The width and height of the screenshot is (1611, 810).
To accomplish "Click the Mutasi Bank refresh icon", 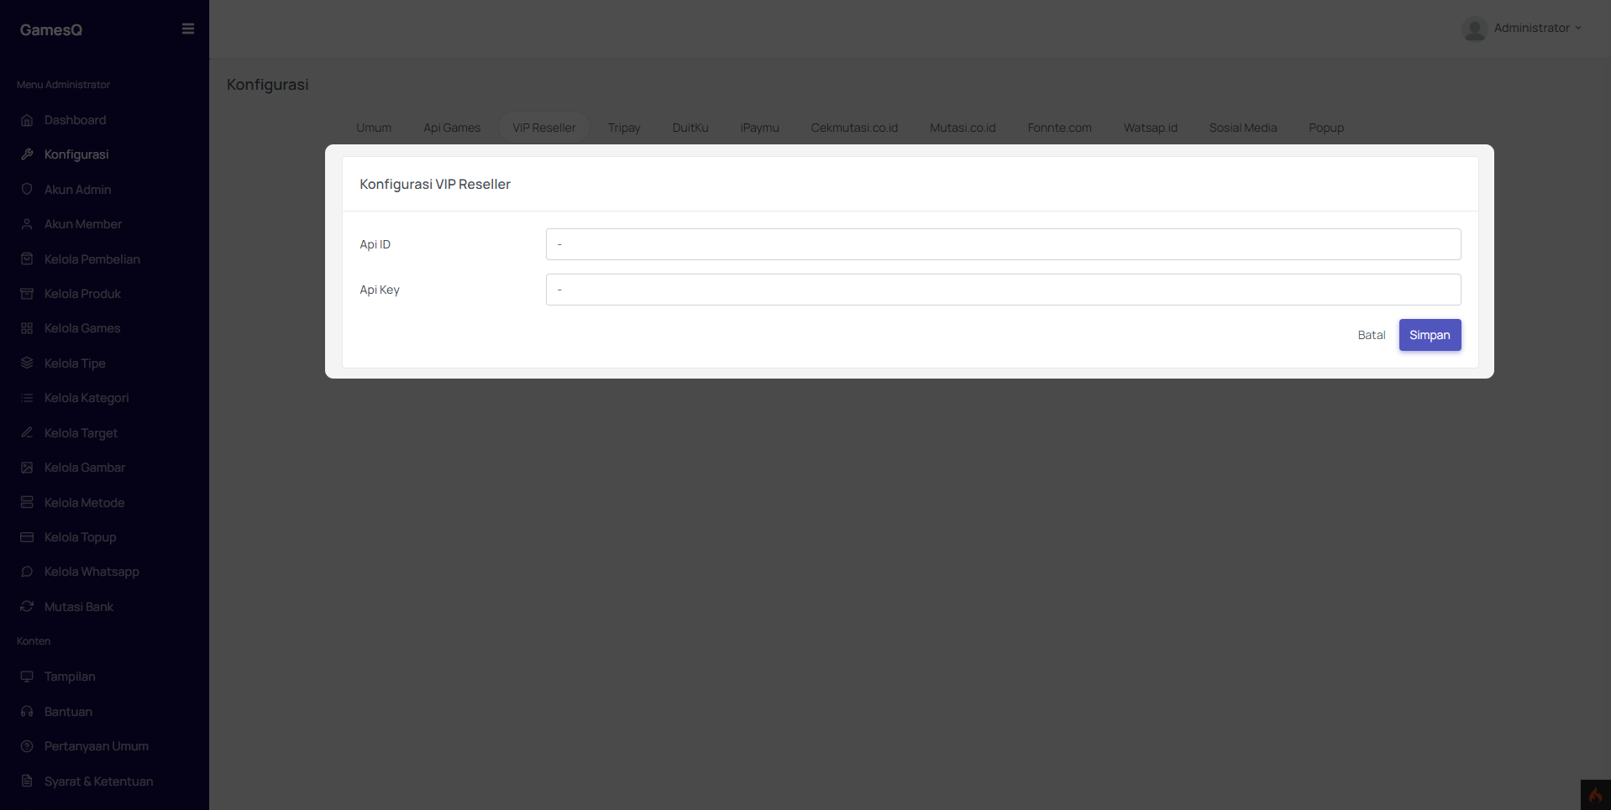I will [27, 607].
